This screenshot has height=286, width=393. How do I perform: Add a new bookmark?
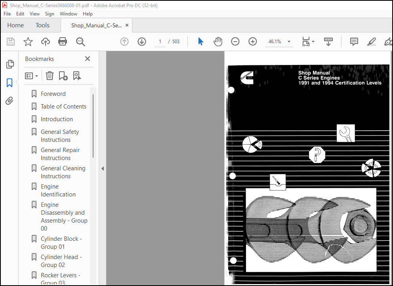coord(63,75)
